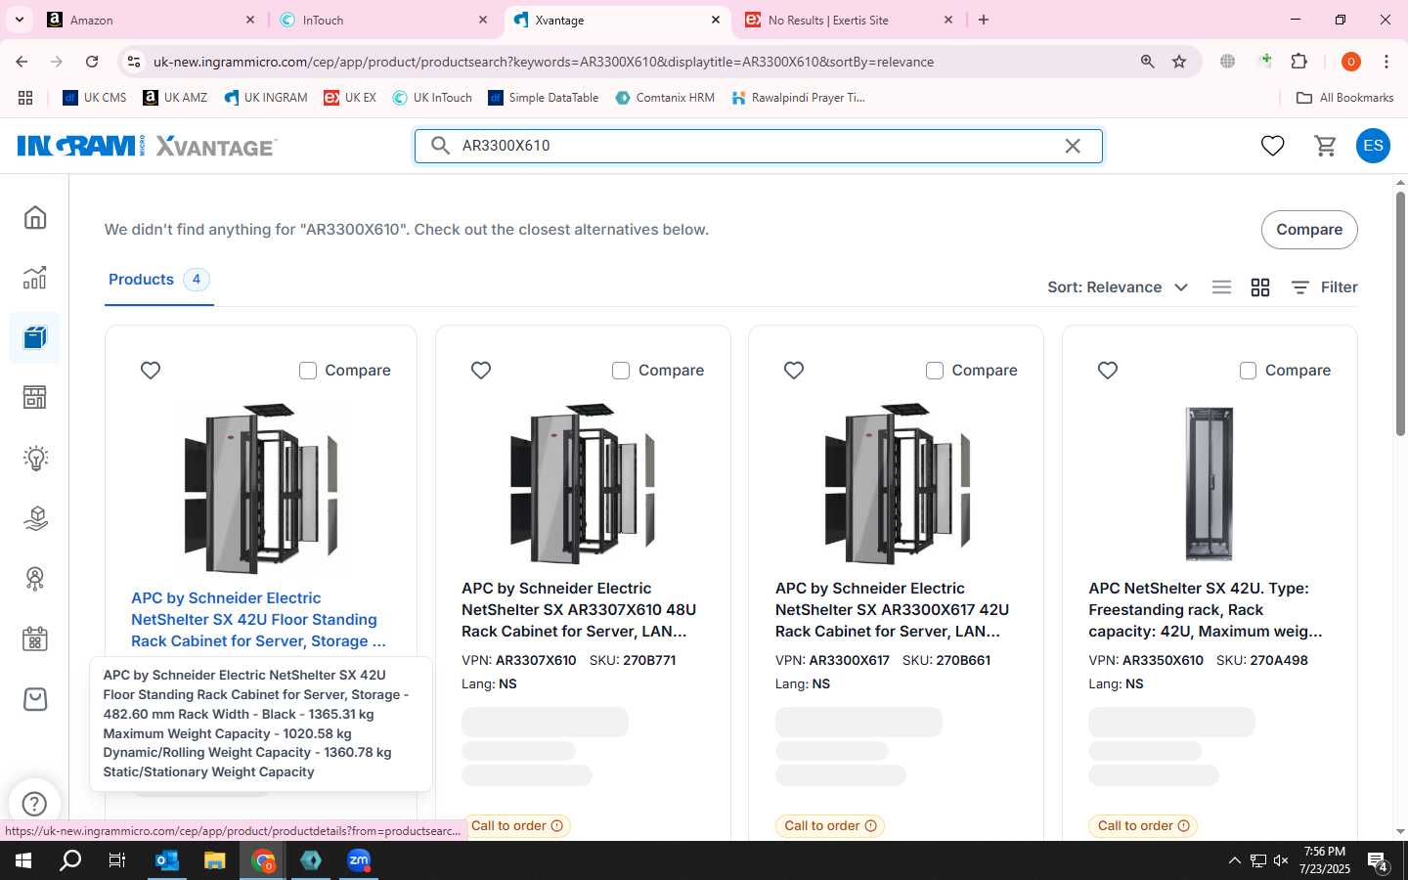
Task: Go back with browser back arrow
Action: point(22,62)
